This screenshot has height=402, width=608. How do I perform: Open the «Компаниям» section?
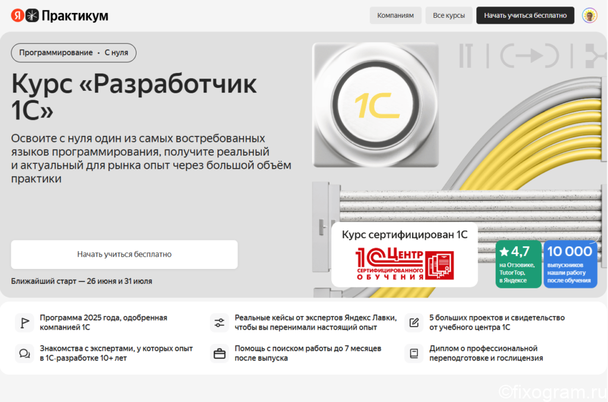[x=395, y=15]
